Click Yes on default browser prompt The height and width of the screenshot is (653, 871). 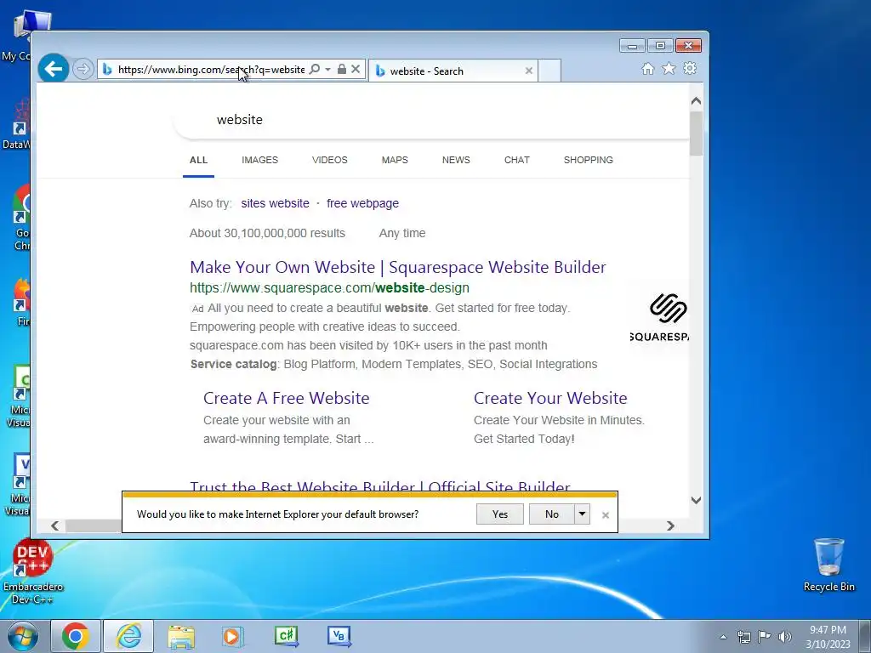pos(500,514)
